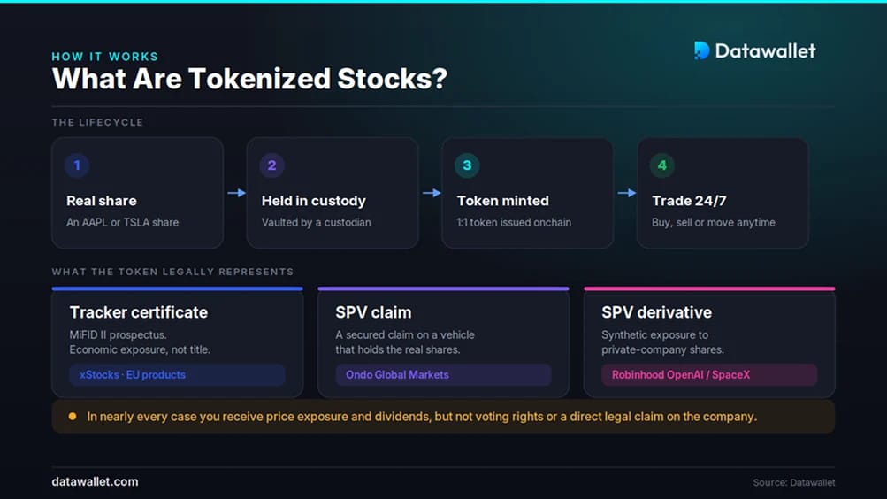Click the Held in custody card title
Viewport: 887px width, 499px height.
click(313, 201)
